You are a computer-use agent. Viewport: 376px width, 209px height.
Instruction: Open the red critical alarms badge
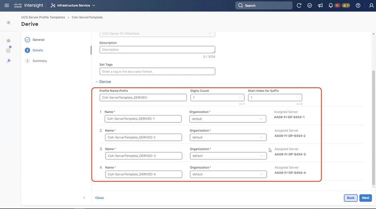coord(337,5)
